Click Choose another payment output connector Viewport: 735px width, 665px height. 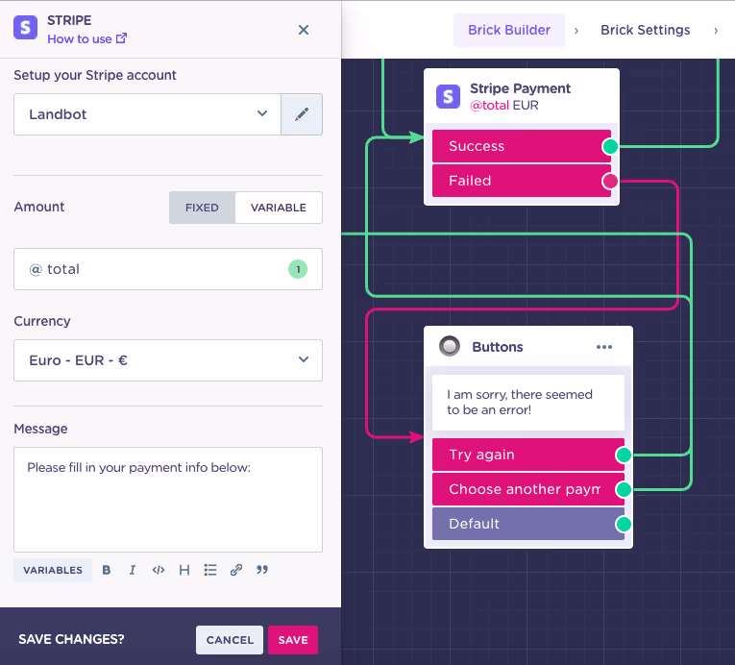coord(624,489)
